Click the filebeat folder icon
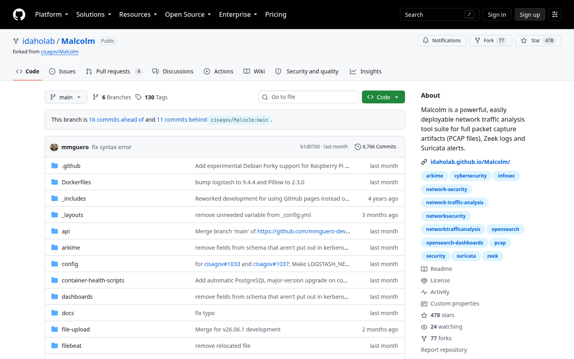The height and width of the screenshot is (359, 574). (55, 345)
